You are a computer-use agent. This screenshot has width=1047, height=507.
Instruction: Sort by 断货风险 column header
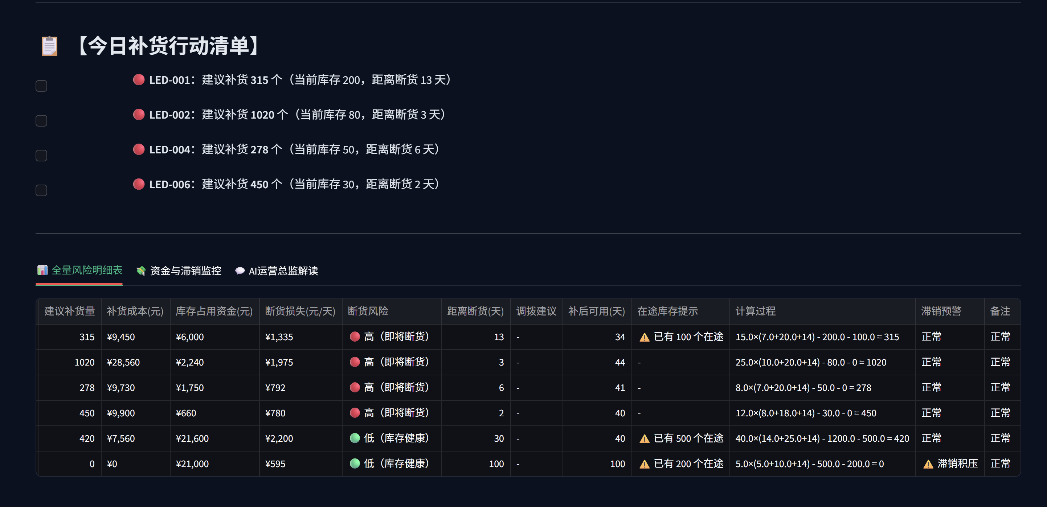click(392, 311)
